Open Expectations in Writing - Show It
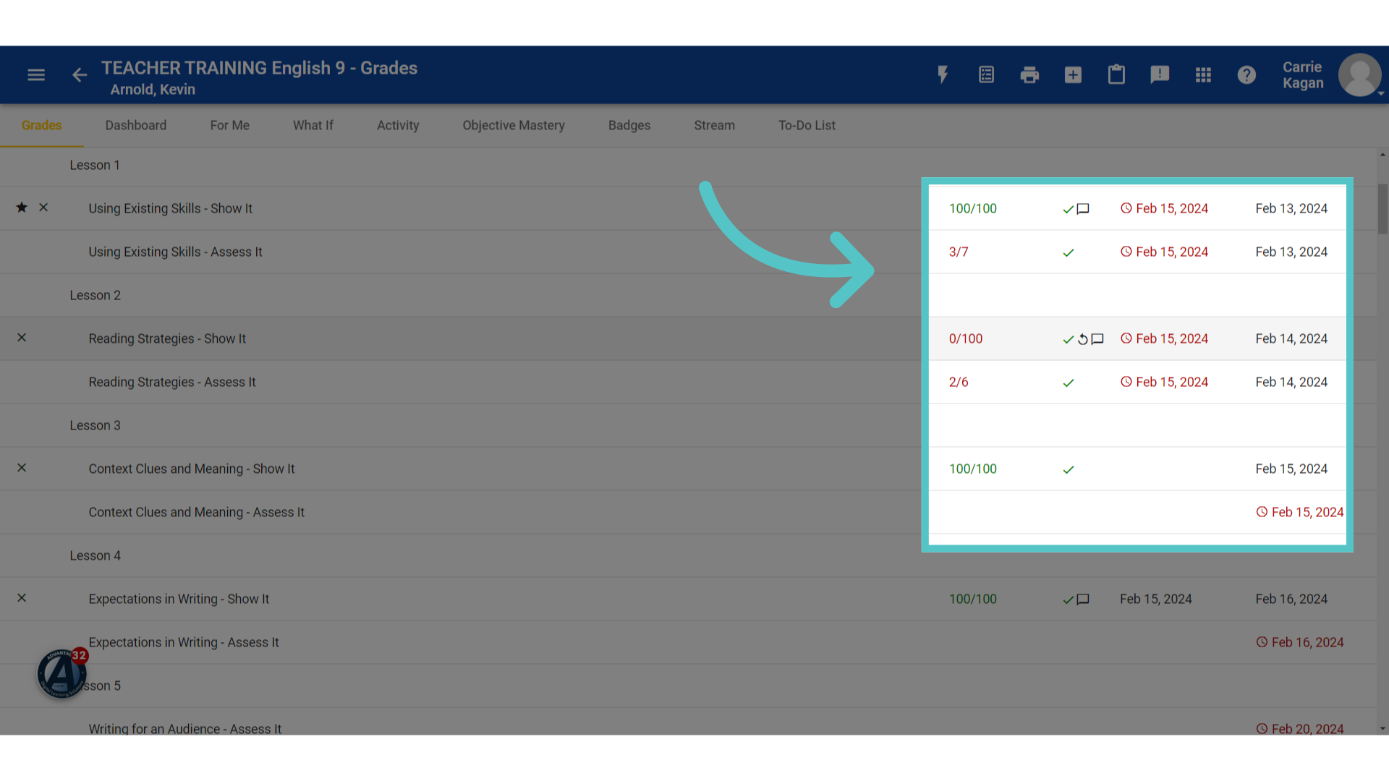1389x781 pixels. pyautogui.click(x=179, y=599)
